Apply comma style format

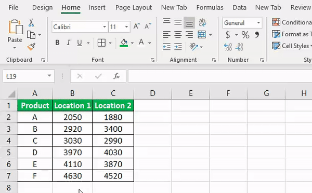click(257, 35)
